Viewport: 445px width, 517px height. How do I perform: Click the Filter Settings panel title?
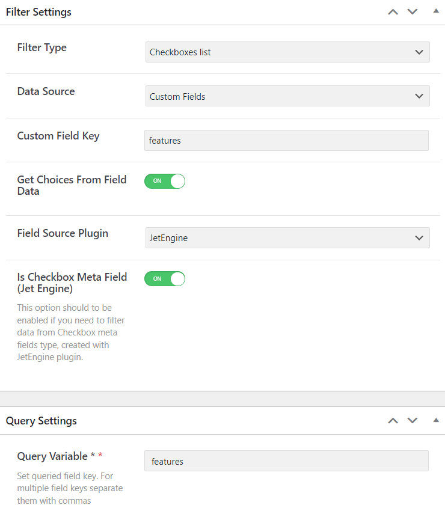(x=38, y=12)
